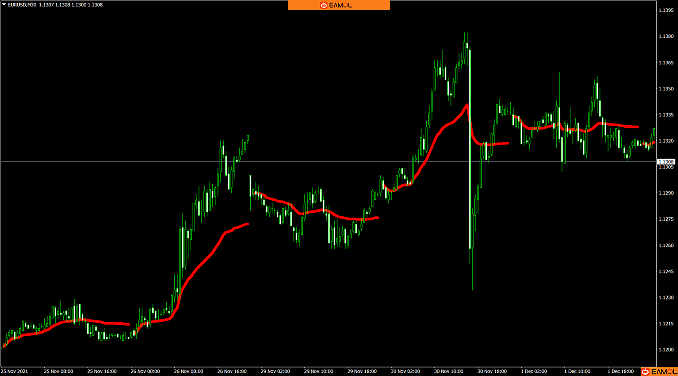Click the 1.1245 price axis label
The image size is (678, 376).
click(x=666, y=271)
